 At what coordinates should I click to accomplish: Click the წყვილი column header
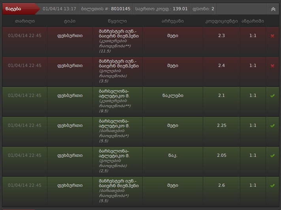point(117,21)
